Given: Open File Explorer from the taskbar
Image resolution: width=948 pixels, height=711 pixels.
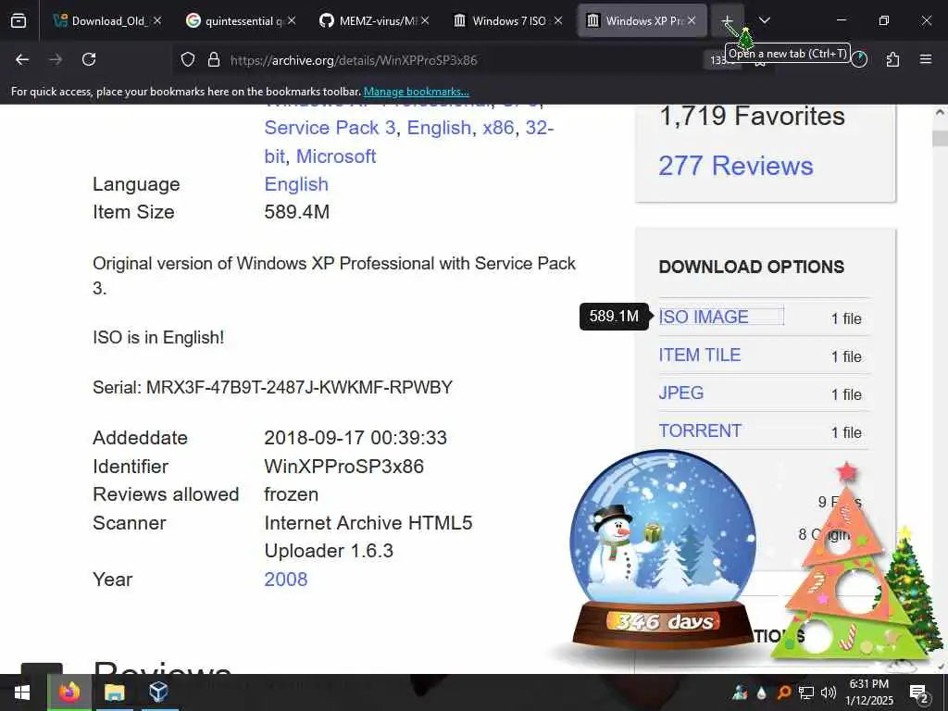Looking at the screenshot, I should [x=114, y=692].
